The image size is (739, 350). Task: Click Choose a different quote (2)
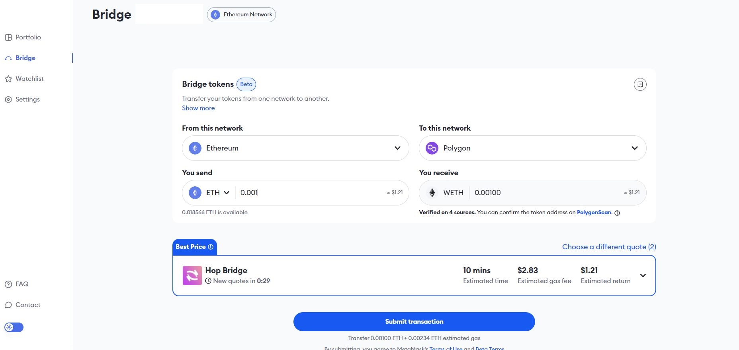pyautogui.click(x=609, y=247)
